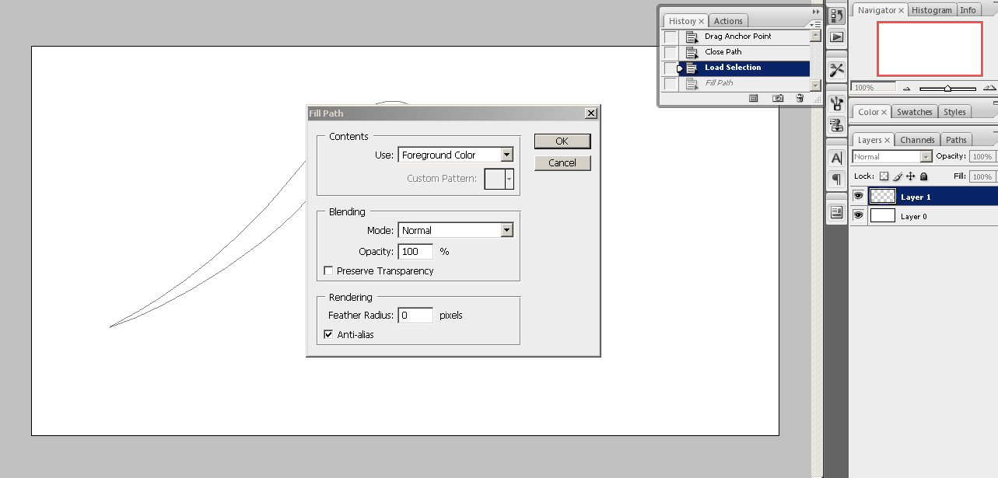Viewport: 998px width, 478px height.
Task: Open the Clone Source stamp dock icon
Action: pos(837,124)
